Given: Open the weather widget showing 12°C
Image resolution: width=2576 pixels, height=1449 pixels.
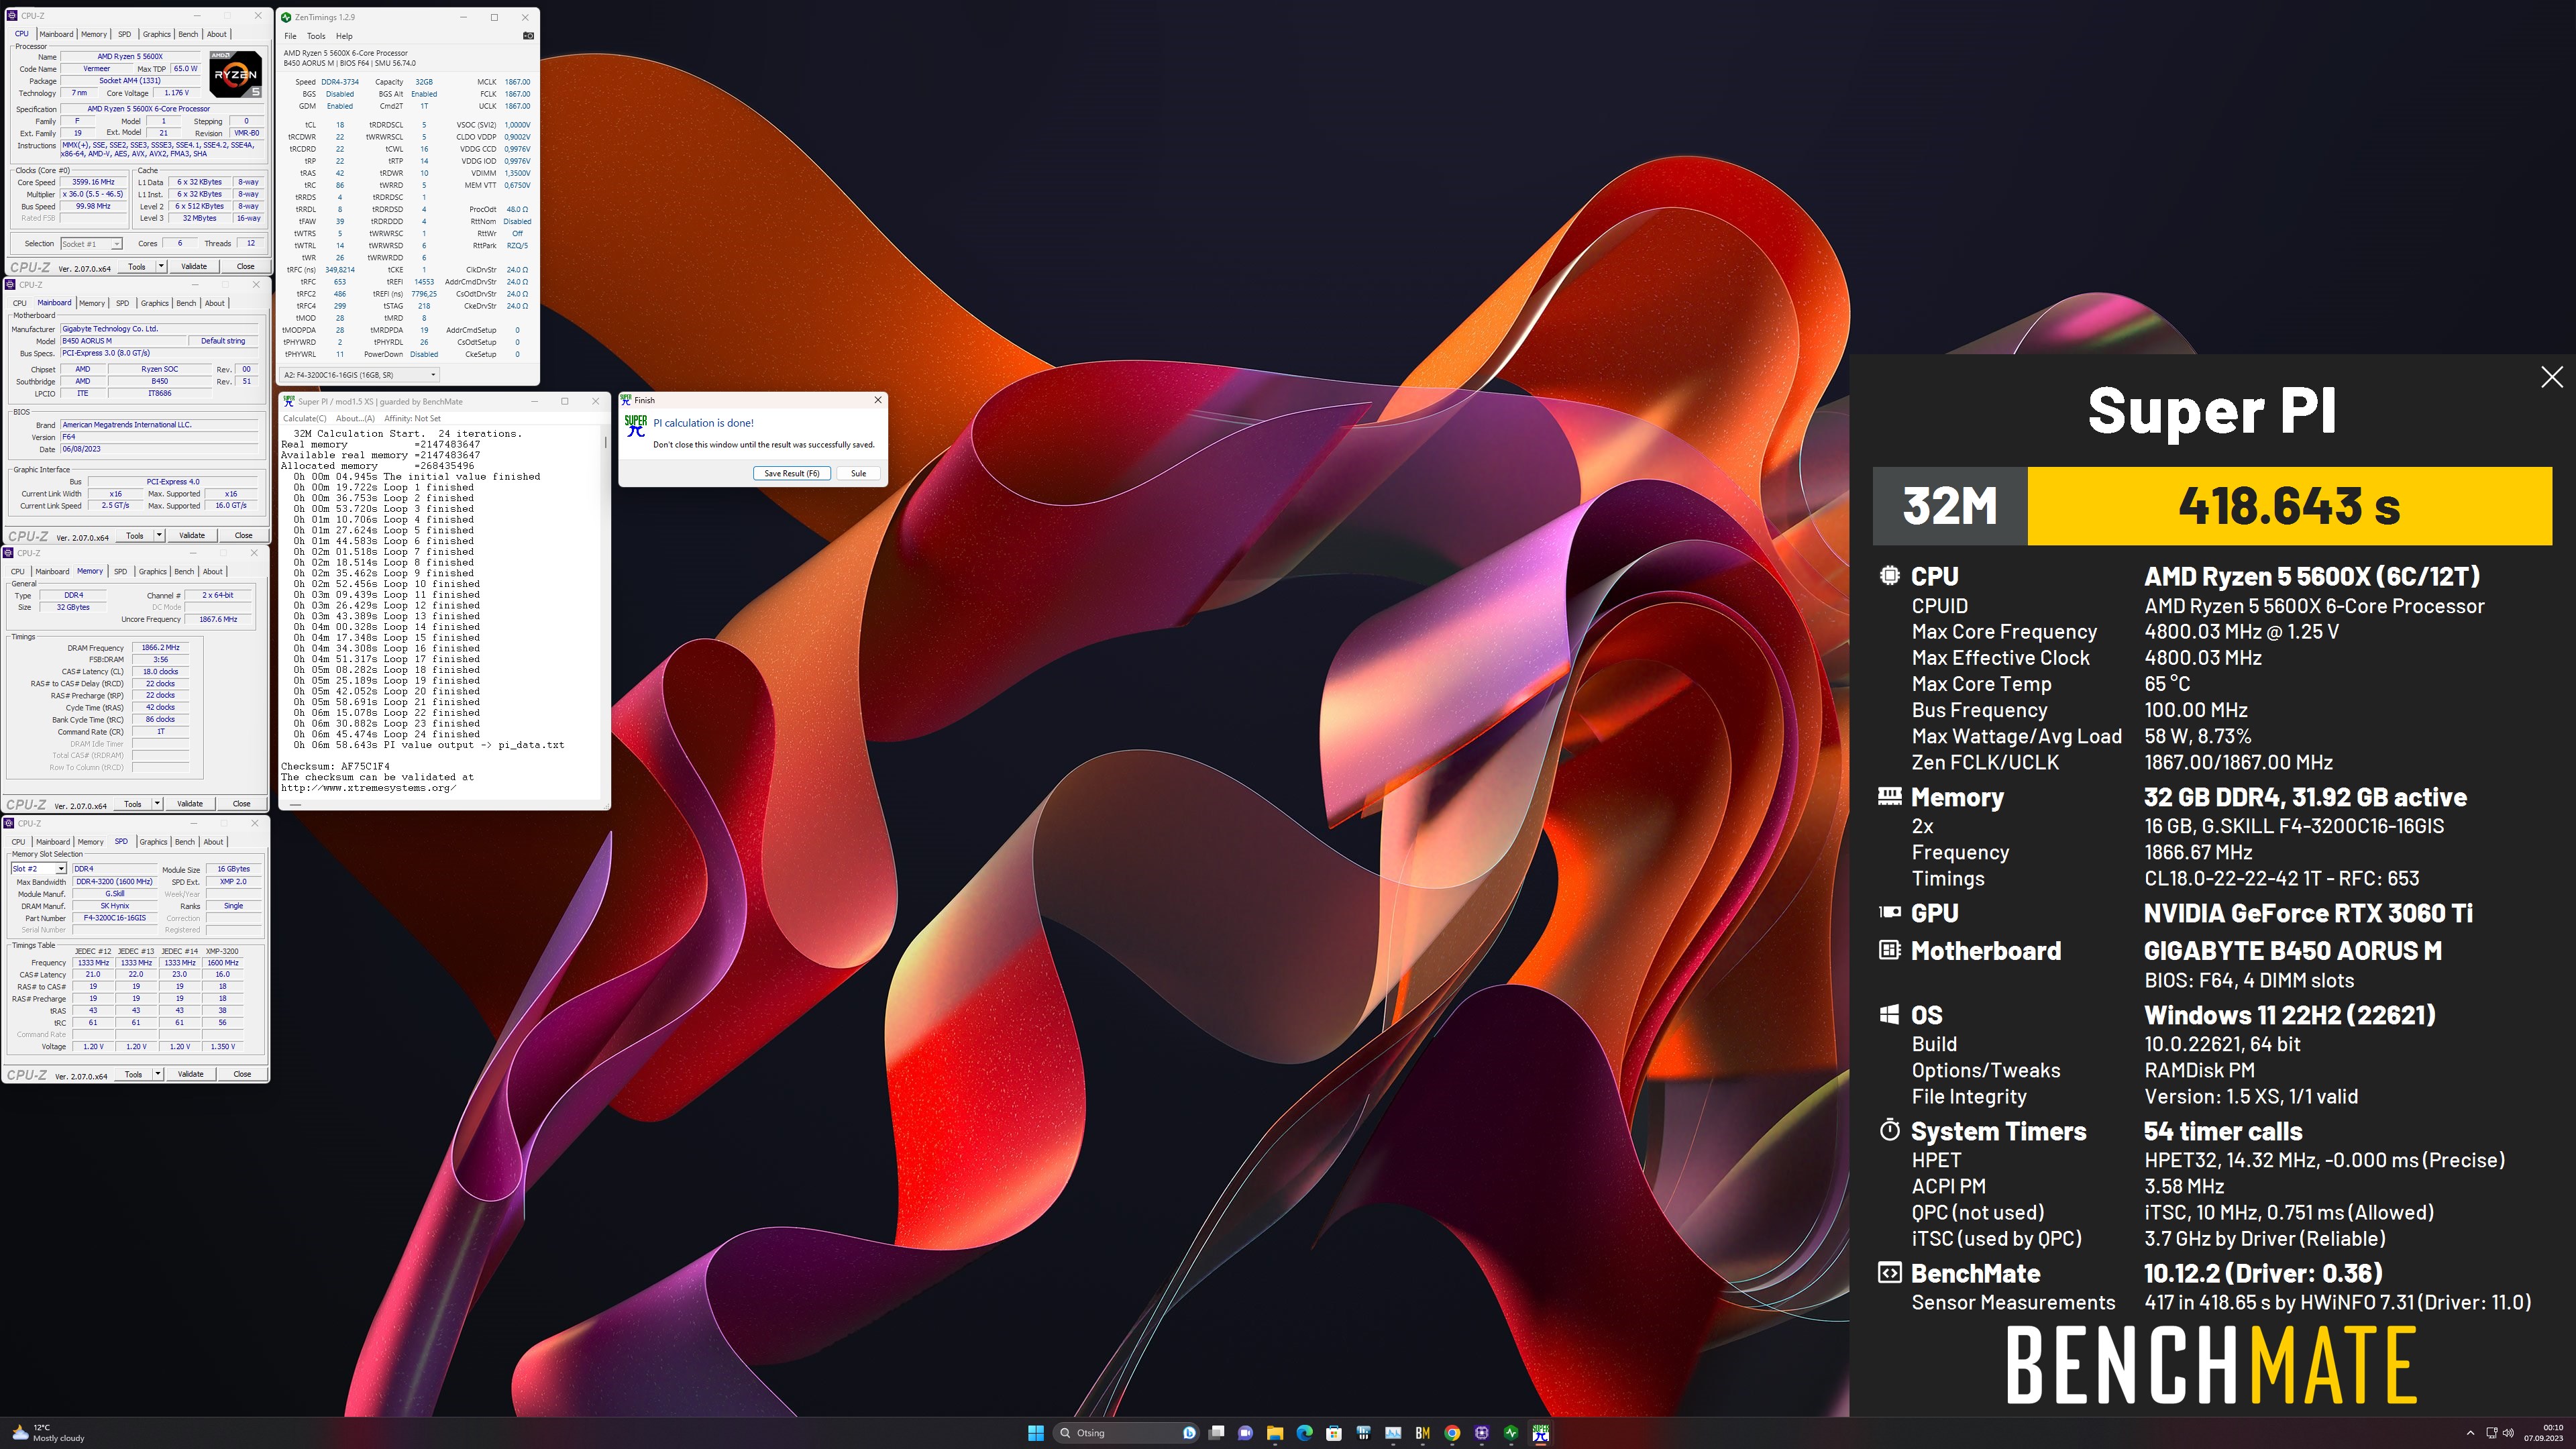Looking at the screenshot, I should pyautogui.click(x=48, y=1433).
